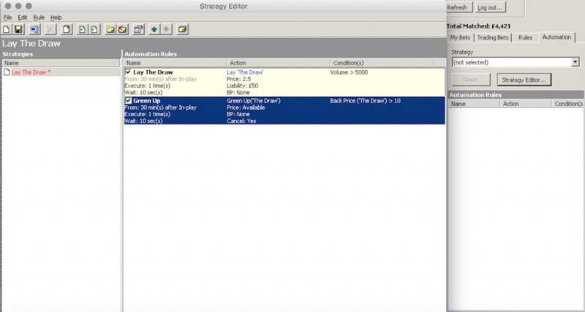Click the Cancel: Yes text
This screenshot has width=585, height=312.
pyautogui.click(x=241, y=121)
